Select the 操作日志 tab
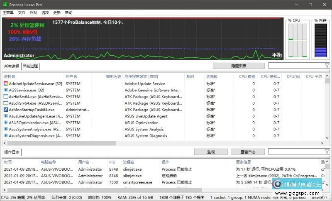The image size is (332, 201). (12, 152)
